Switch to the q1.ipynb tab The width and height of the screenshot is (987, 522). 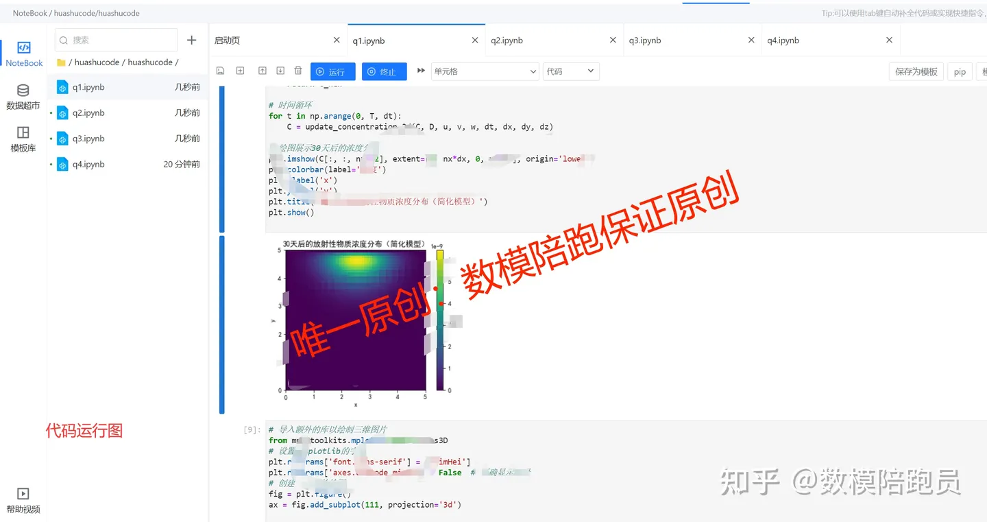click(x=416, y=40)
